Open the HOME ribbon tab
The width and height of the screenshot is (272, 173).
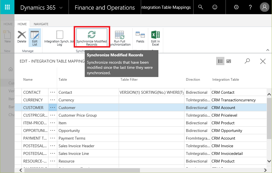[22, 24]
